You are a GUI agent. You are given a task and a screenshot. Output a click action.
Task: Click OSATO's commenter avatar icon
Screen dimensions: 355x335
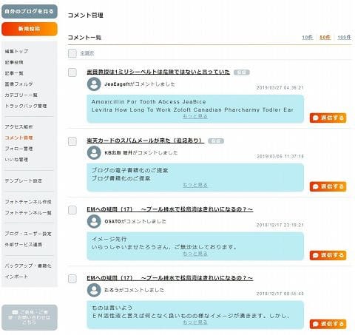pos(94,221)
